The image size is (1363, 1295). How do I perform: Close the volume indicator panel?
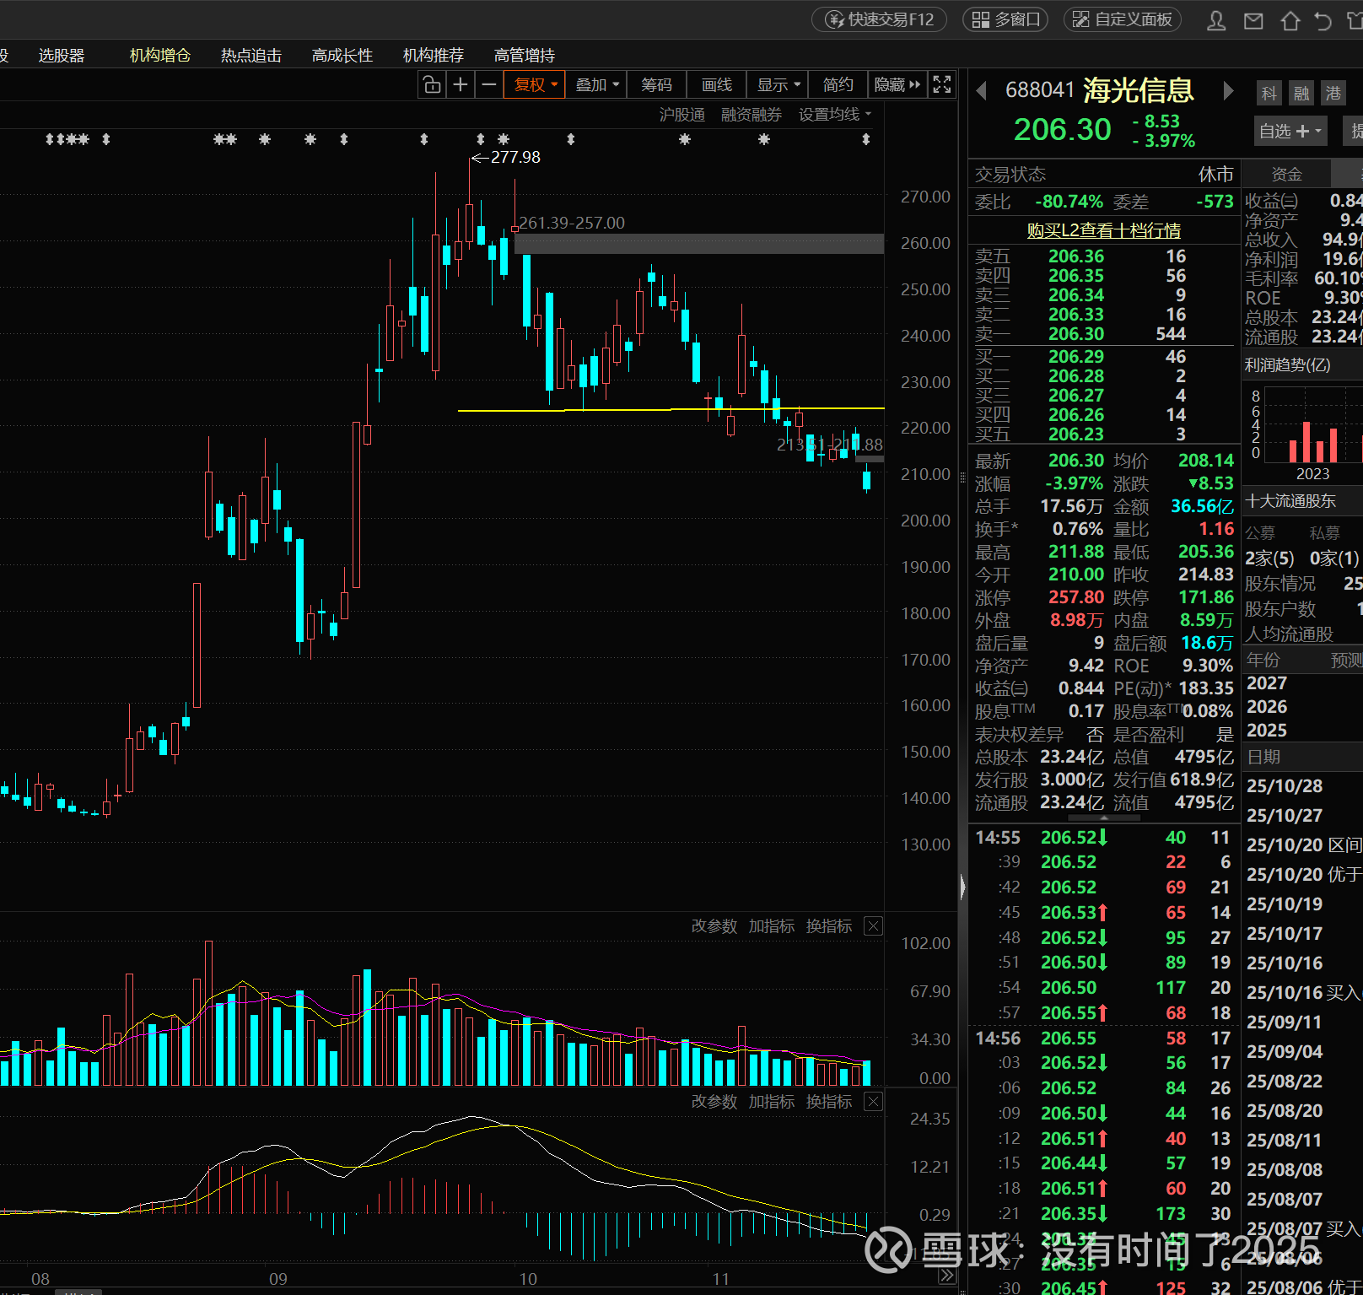874,926
